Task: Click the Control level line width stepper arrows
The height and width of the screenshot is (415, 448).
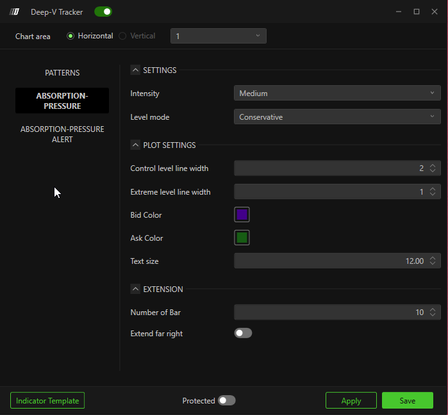Action: coord(433,168)
